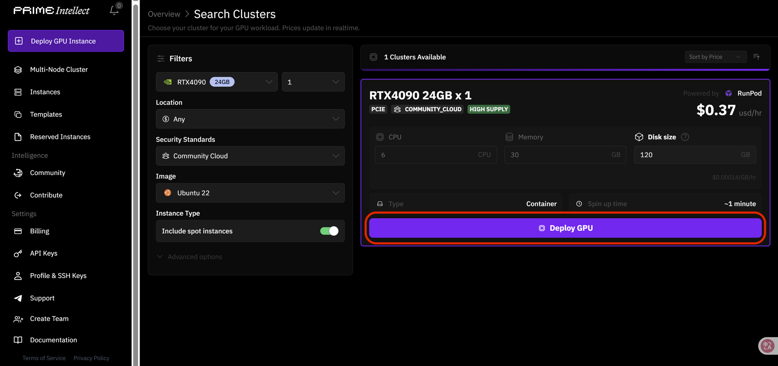Viewport: 778px width, 366px height.
Task: Click the Support paper plane icon
Action: point(18,298)
